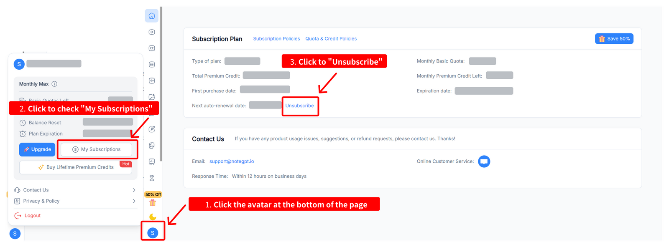
Task: Click the 50% Off gift icon
Action: [x=153, y=202]
